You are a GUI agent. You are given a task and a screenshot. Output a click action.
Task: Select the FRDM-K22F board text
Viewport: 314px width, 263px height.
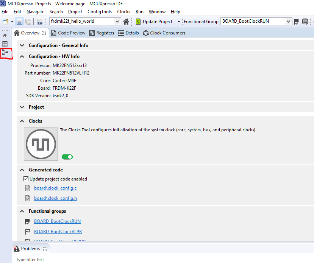point(64,88)
